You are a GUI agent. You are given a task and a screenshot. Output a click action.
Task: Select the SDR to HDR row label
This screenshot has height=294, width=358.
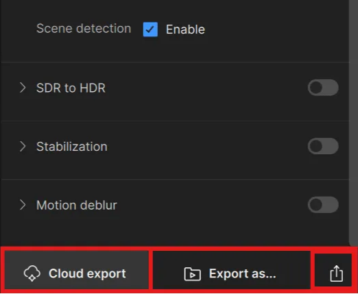71,88
